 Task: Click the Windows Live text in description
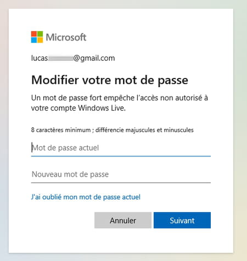click(x=102, y=108)
